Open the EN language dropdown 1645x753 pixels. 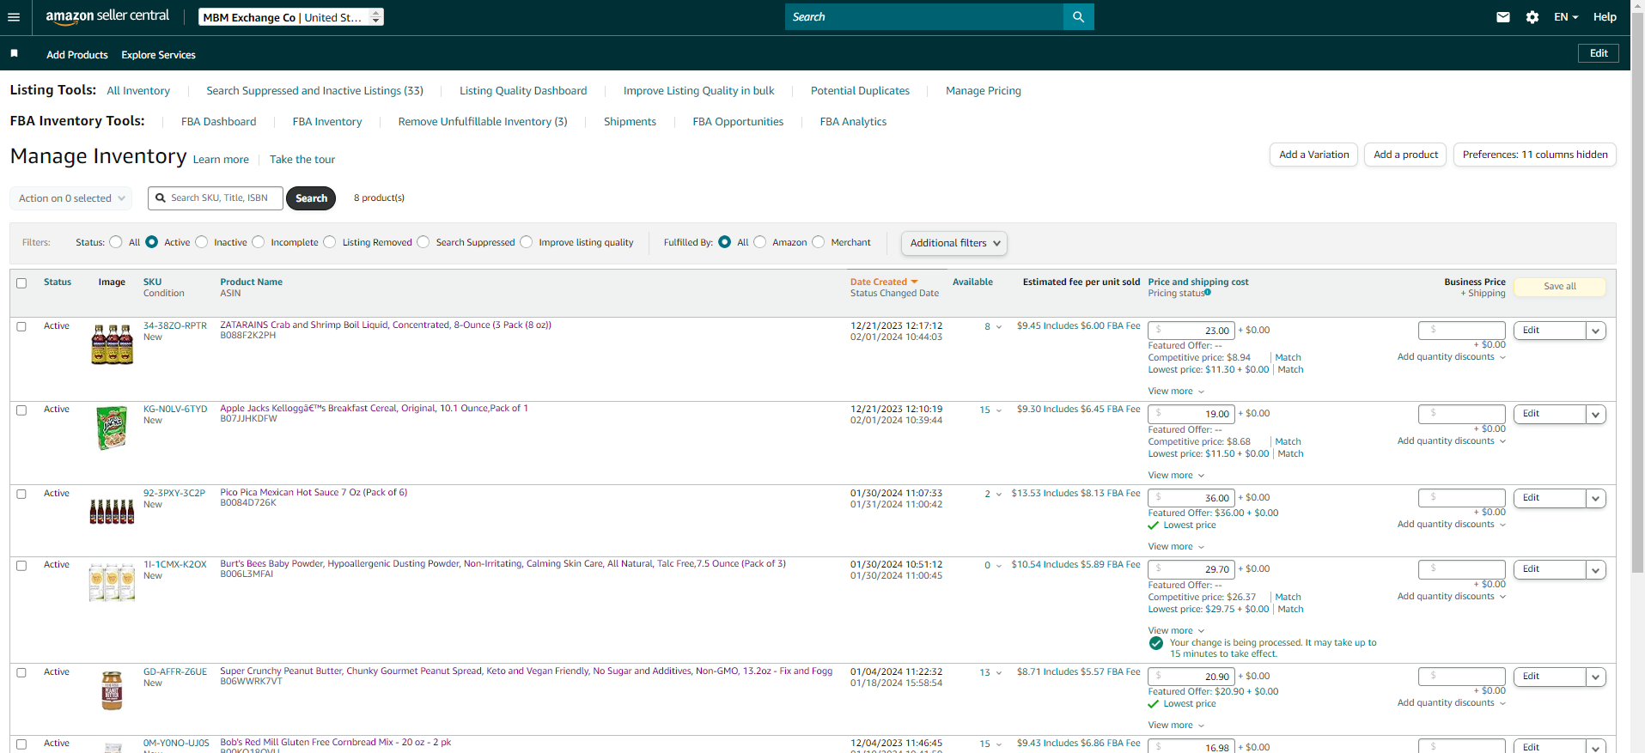point(1566,17)
